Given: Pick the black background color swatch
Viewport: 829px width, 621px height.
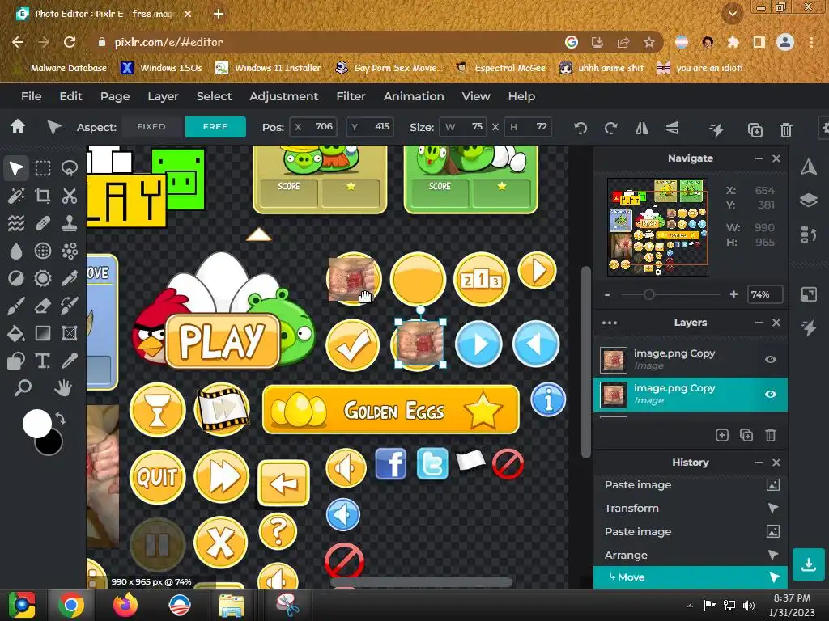Looking at the screenshot, I should [x=52, y=445].
